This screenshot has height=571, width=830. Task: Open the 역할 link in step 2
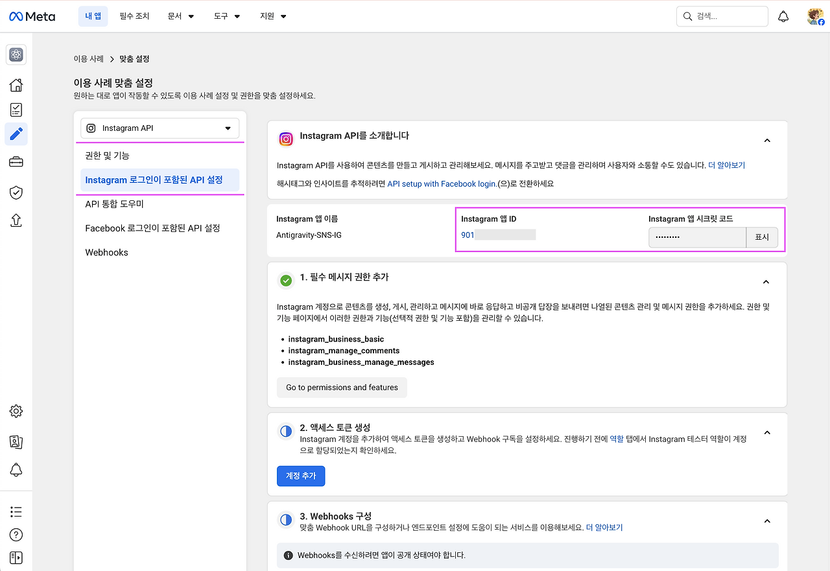pos(617,439)
